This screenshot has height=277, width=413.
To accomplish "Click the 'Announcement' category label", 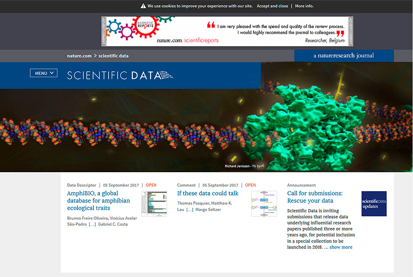I will tap(301, 185).
